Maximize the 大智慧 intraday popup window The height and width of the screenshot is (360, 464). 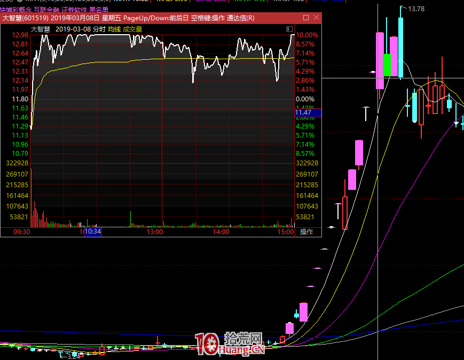click(x=306, y=18)
